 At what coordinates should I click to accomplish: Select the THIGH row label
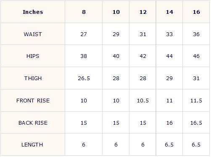coord(33,78)
